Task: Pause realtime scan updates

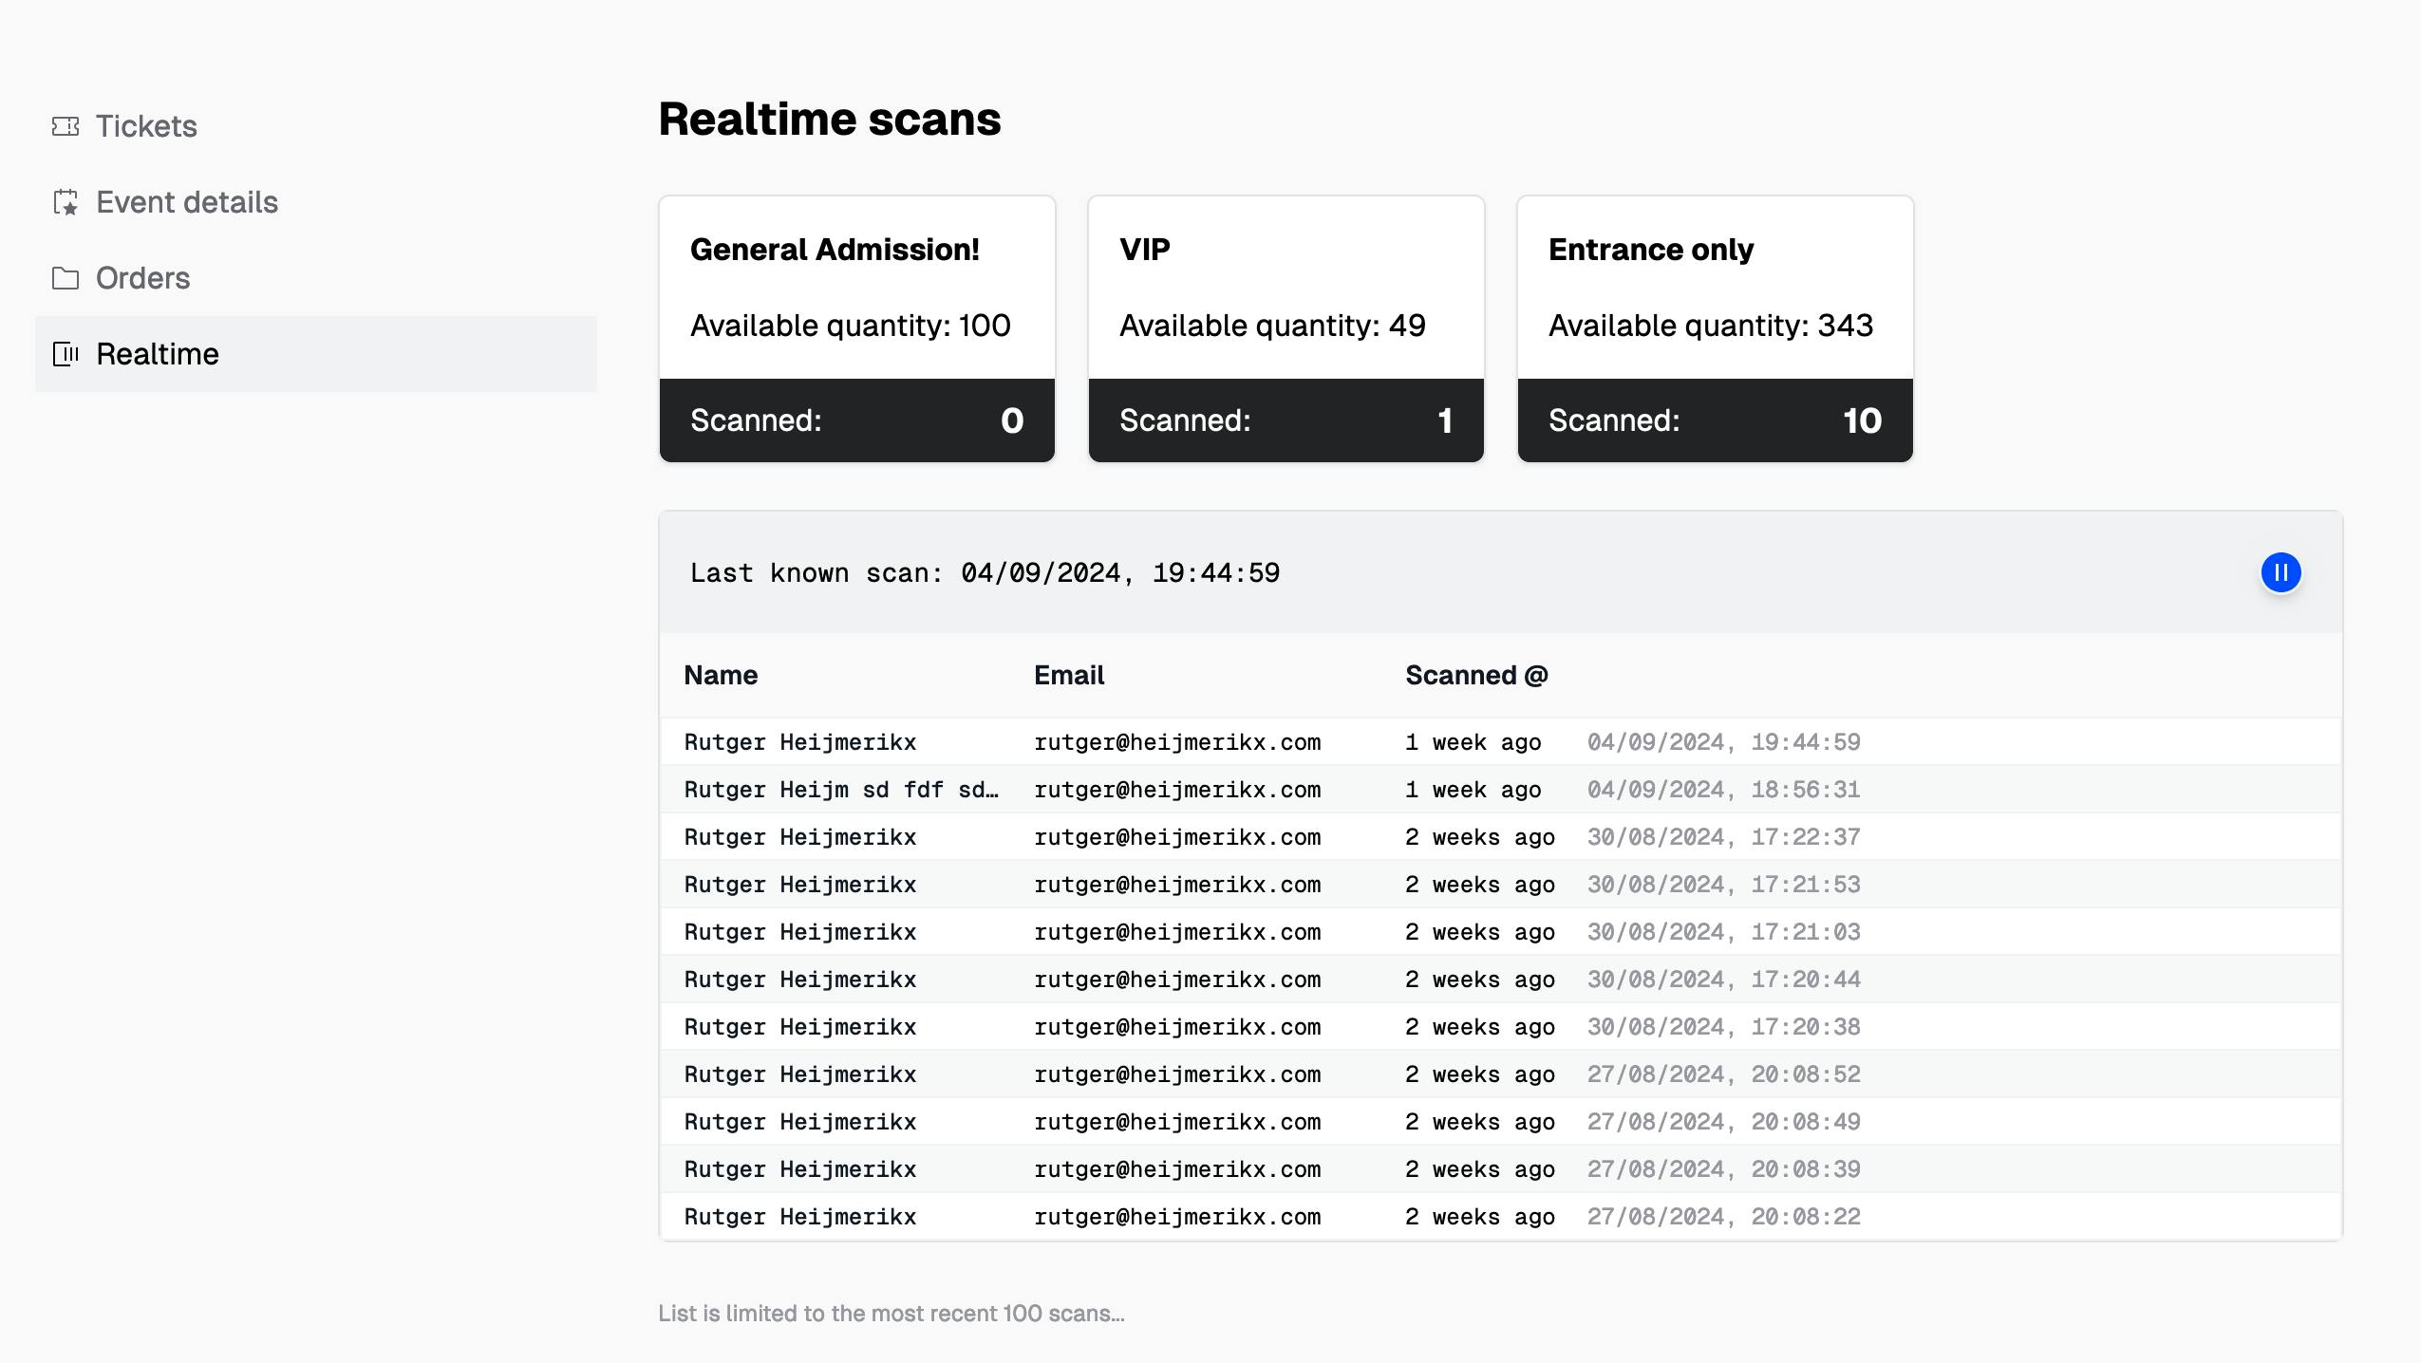Action: (2280, 572)
